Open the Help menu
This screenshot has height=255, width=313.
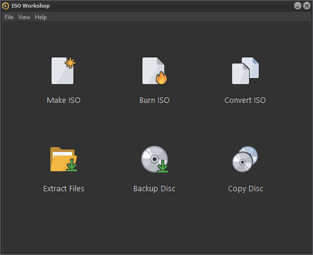[x=41, y=17]
